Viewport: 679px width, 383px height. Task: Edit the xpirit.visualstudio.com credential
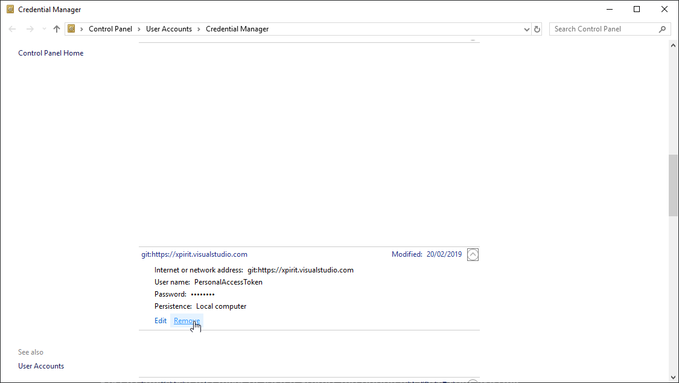click(x=161, y=321)
